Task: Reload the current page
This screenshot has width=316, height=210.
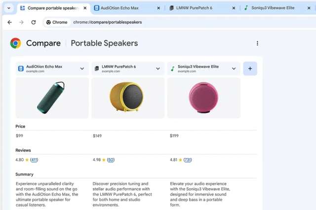Action: (x=33, y=22)
